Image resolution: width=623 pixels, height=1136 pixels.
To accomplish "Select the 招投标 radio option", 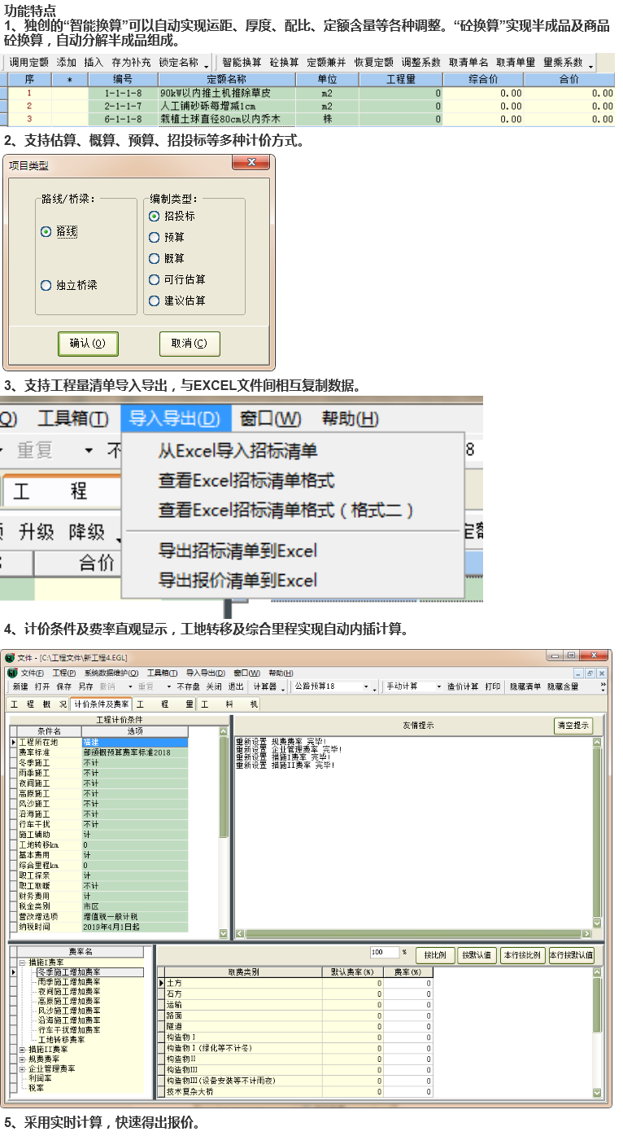I will coord(155,217).
